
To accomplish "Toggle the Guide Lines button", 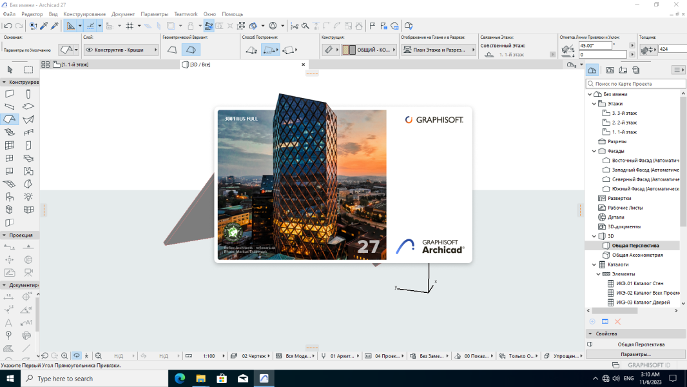I will click(x=70, y=26).
